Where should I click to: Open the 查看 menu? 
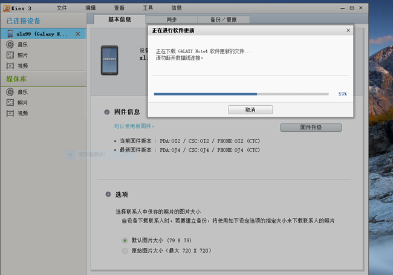(119, 8)
